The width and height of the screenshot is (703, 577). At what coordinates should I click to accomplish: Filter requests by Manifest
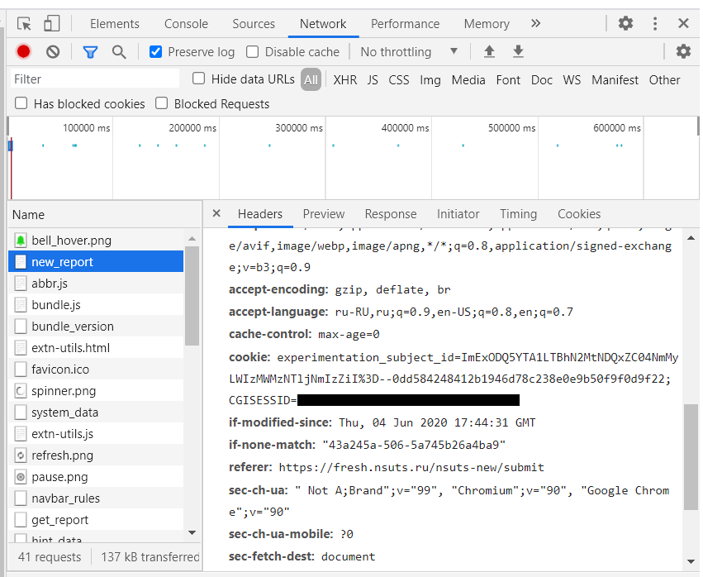pos(615,80)
